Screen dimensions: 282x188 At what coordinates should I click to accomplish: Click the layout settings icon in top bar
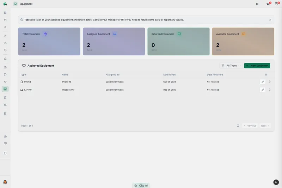point(257,4)
